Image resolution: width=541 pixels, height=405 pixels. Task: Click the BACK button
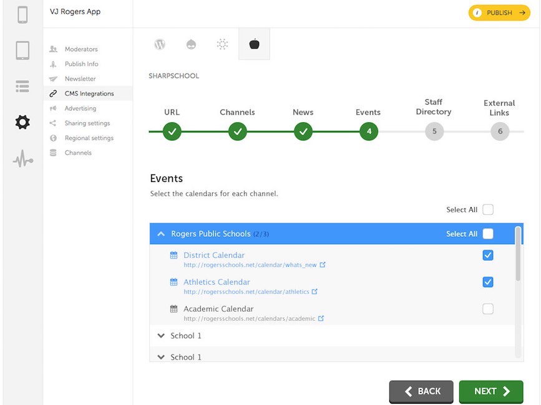[x=421, y=391]
